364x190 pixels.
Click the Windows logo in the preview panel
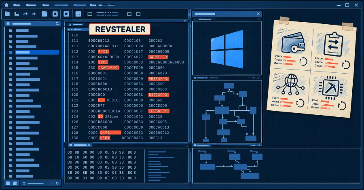tap(227, 49)
